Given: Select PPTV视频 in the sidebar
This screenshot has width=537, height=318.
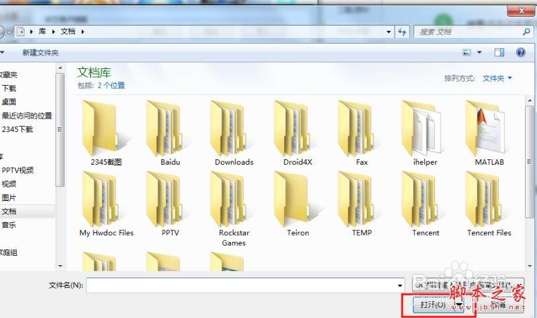Looking at the screenshot, I should 17,170.
